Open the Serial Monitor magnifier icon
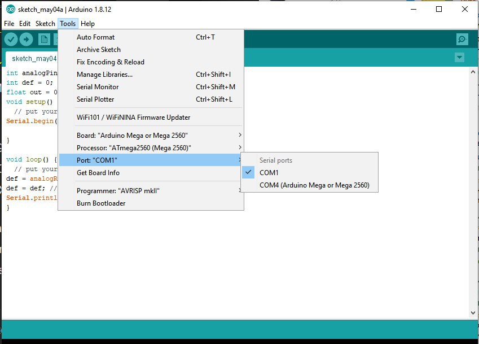Screen dimensions: 479x344 pos(462,39)
